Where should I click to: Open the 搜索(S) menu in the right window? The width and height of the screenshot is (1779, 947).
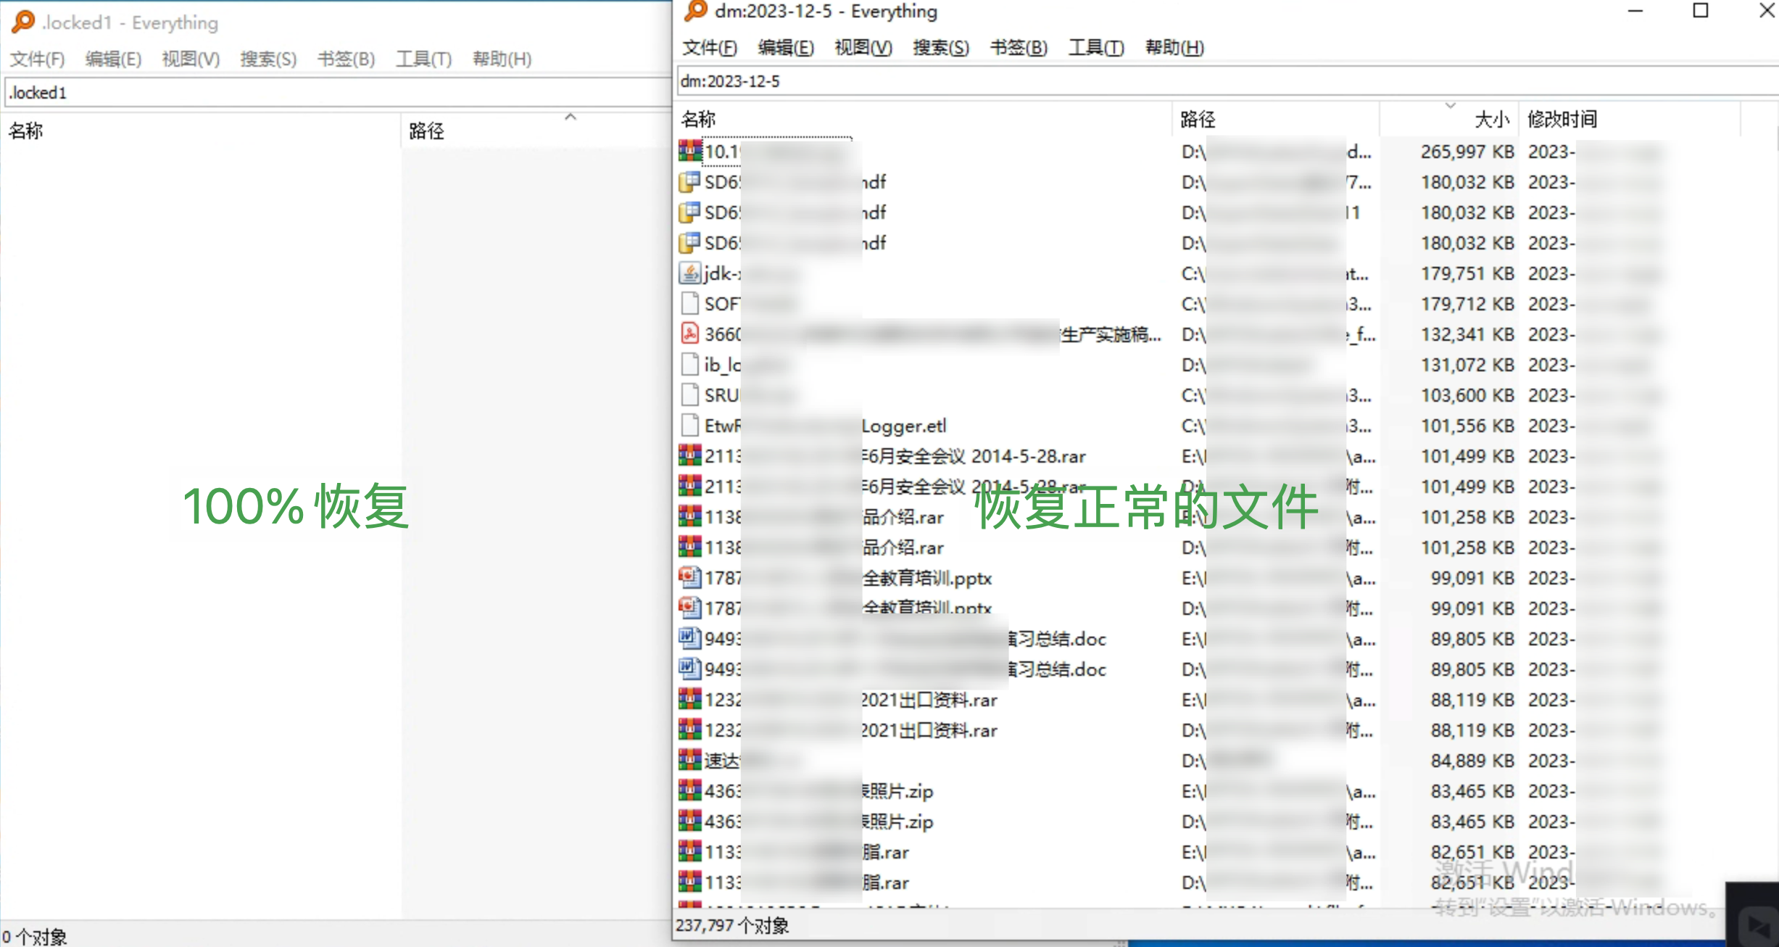(940, 48)
